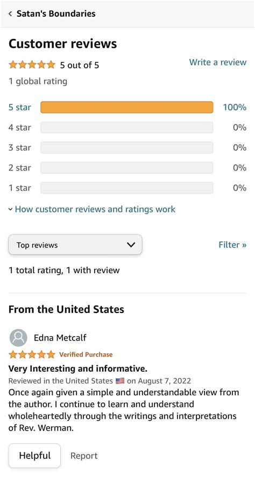Click the 100% five-star percentage link
This screenshot has width=255, height=484.
click(x=235, y=108)
